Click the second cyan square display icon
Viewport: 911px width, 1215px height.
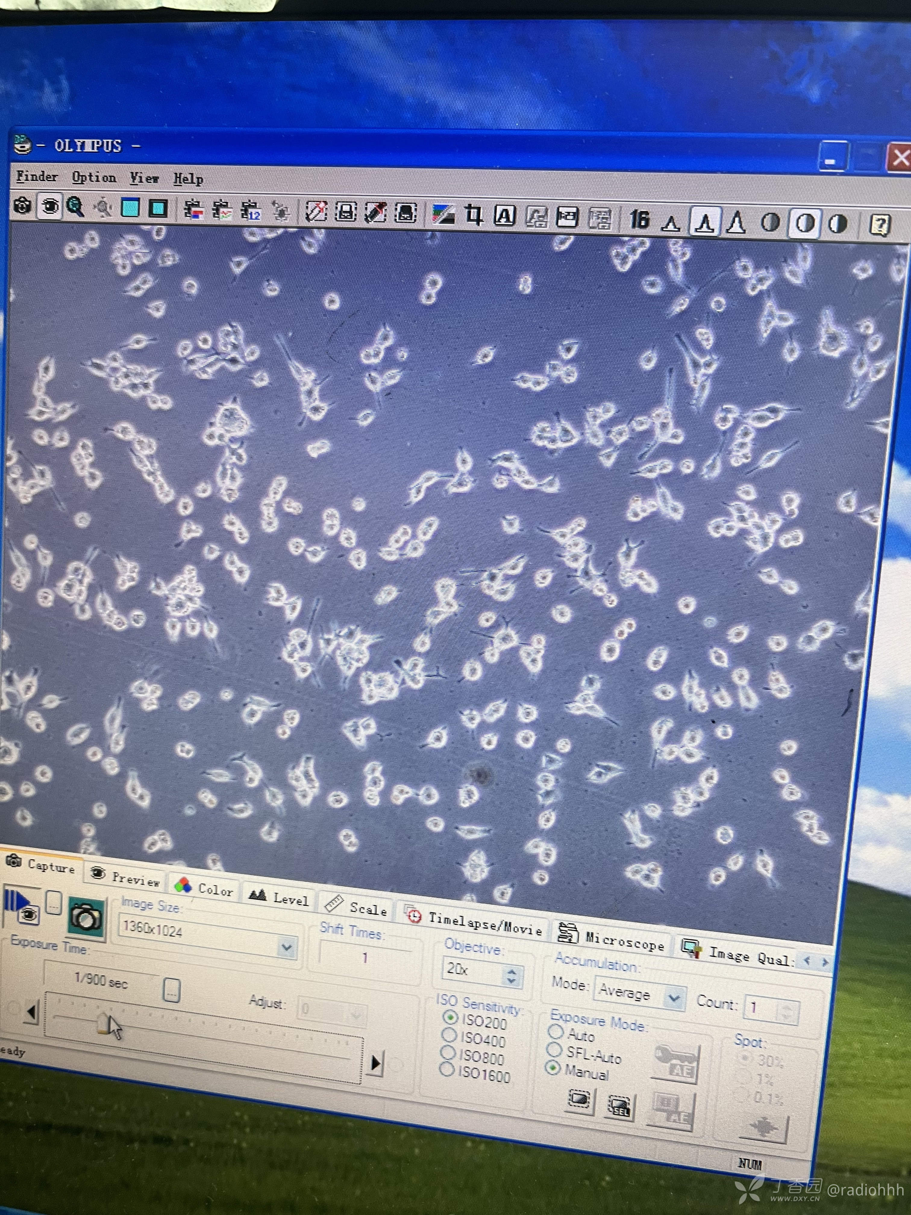point(158,209)
